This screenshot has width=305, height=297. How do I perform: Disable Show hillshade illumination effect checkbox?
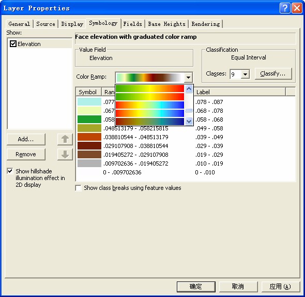pos(10,171)
